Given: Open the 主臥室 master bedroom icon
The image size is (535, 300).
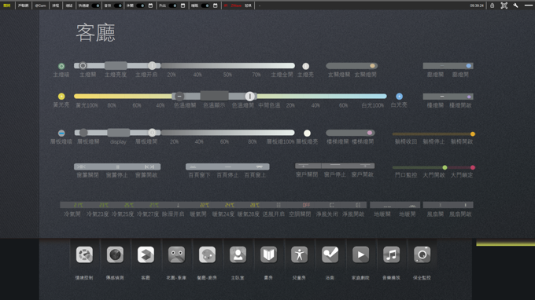Looking at the screenshot, I should click(x=238, y=254).
